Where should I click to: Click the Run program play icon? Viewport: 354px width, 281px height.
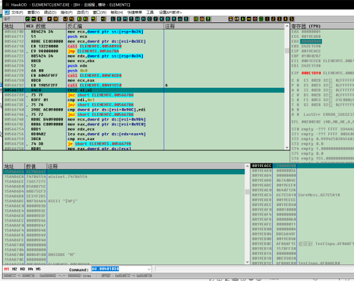tap(50, 19)
